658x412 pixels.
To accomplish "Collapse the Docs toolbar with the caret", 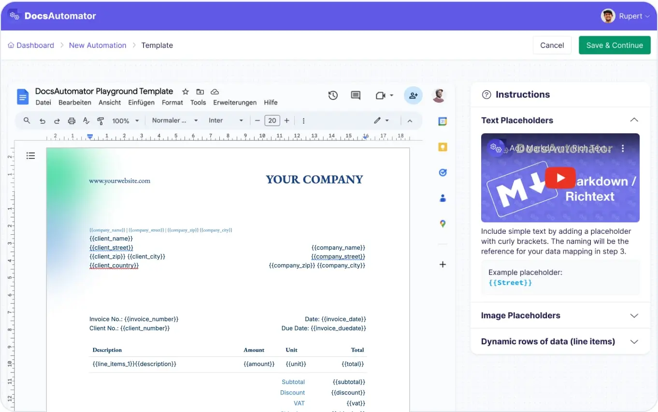I will [x=410, y=121].
